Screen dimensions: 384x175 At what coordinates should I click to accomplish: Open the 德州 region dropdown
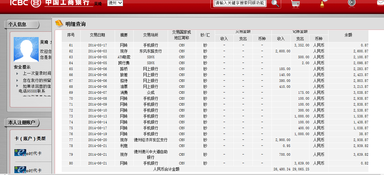[x=115, y=3]
